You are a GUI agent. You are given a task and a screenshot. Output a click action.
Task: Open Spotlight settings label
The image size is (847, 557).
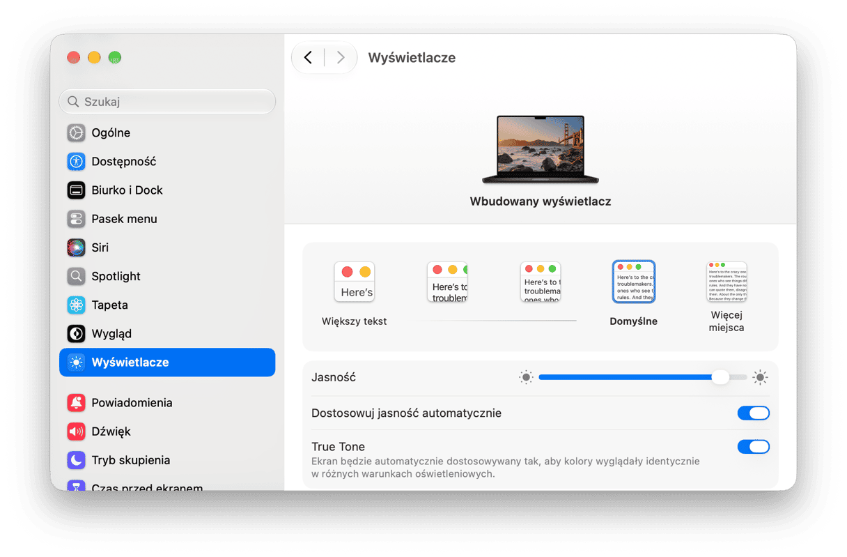116,276
